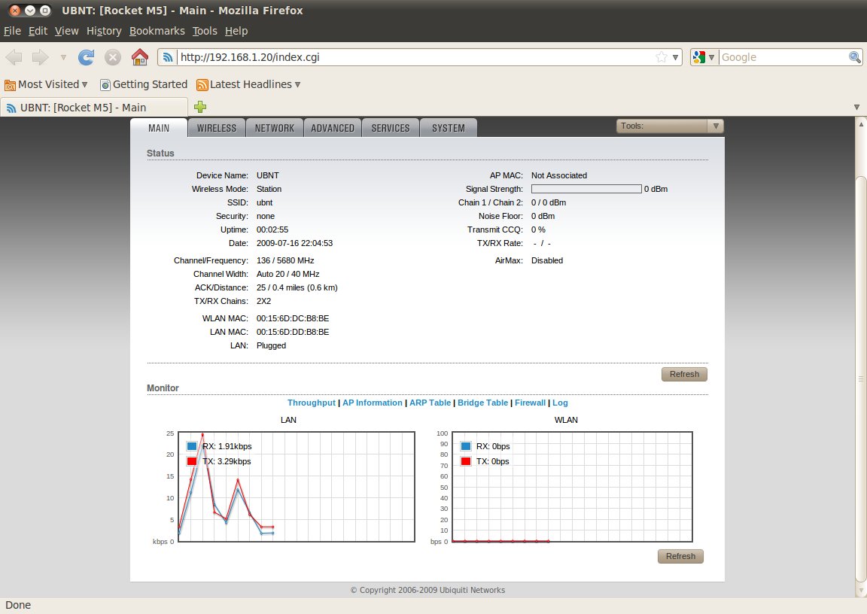Click the Home toolbar icon

pyautogui.click(x=139, y=57)
